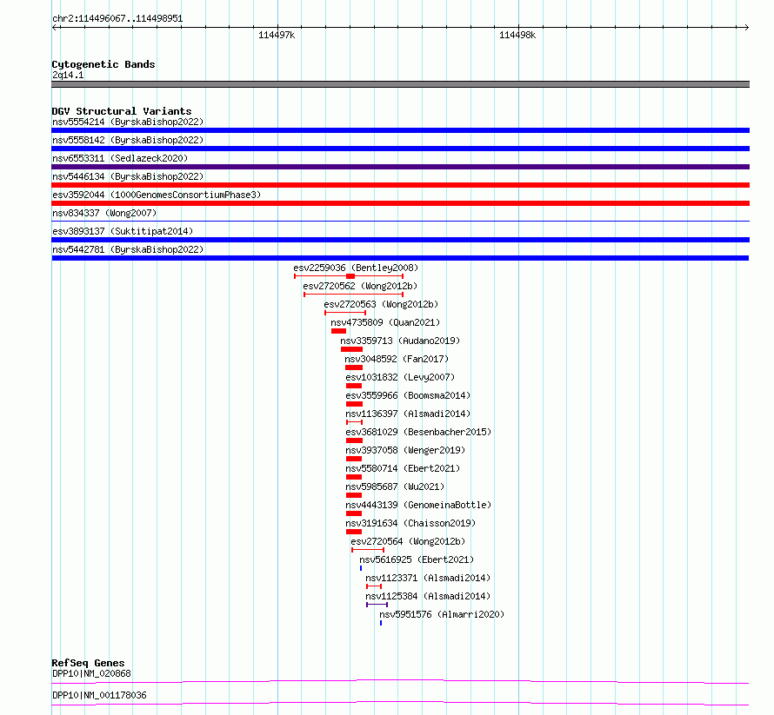The height and width of the screenshot is (715, 774).
Task: Click the blue bar of nsv5558142
Action: (400, 149)
